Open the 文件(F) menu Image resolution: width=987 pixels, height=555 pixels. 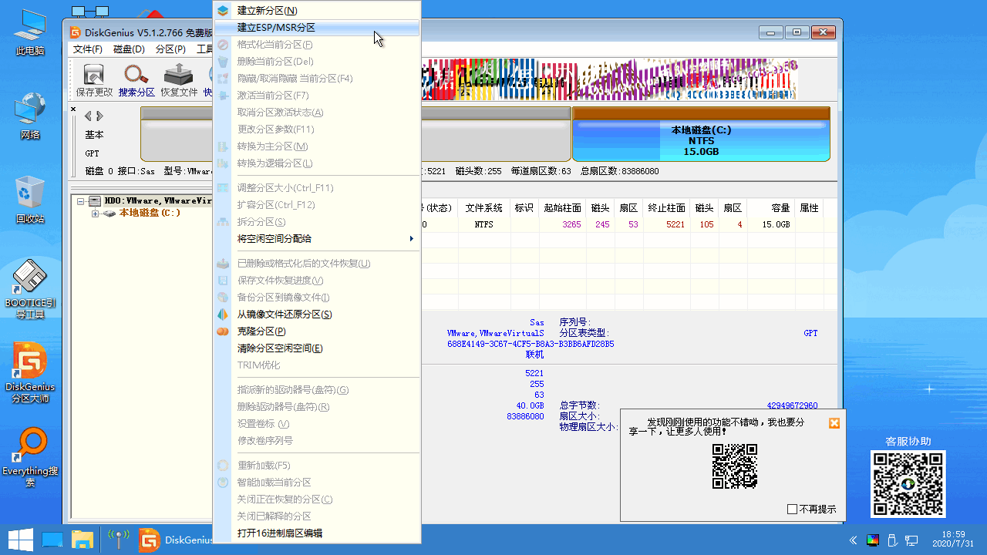pyautogui.click(x=88, y=49)
